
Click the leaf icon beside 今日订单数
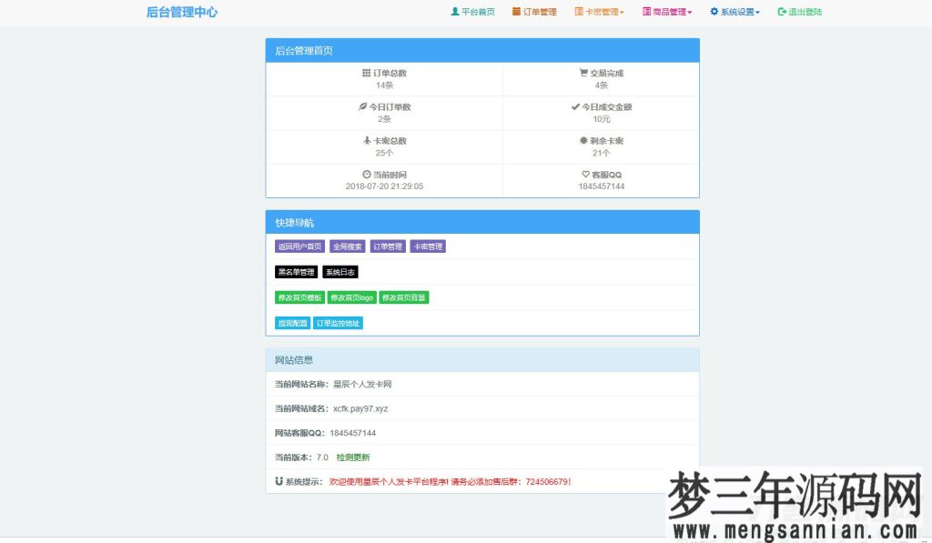click(363, 106)
